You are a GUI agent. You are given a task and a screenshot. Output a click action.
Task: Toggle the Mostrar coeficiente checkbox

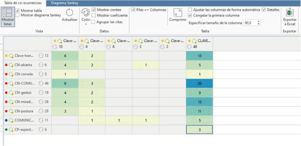pos(94,15)
